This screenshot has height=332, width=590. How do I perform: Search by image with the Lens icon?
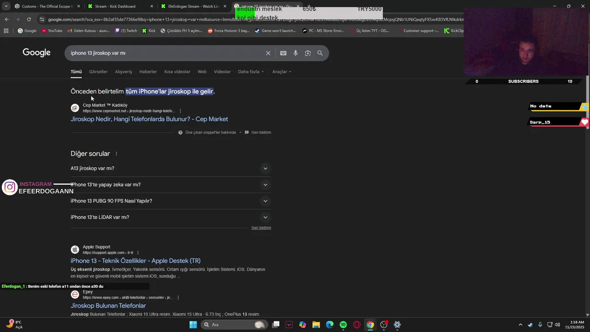click(x=307, y=53)
